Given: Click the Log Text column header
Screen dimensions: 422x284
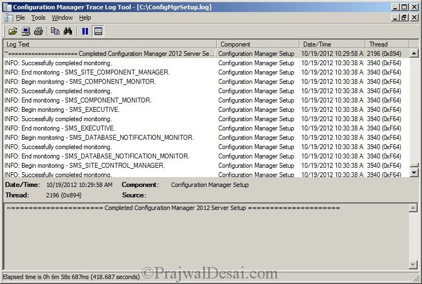Looking at the screenshot, I should coord(110,44).
